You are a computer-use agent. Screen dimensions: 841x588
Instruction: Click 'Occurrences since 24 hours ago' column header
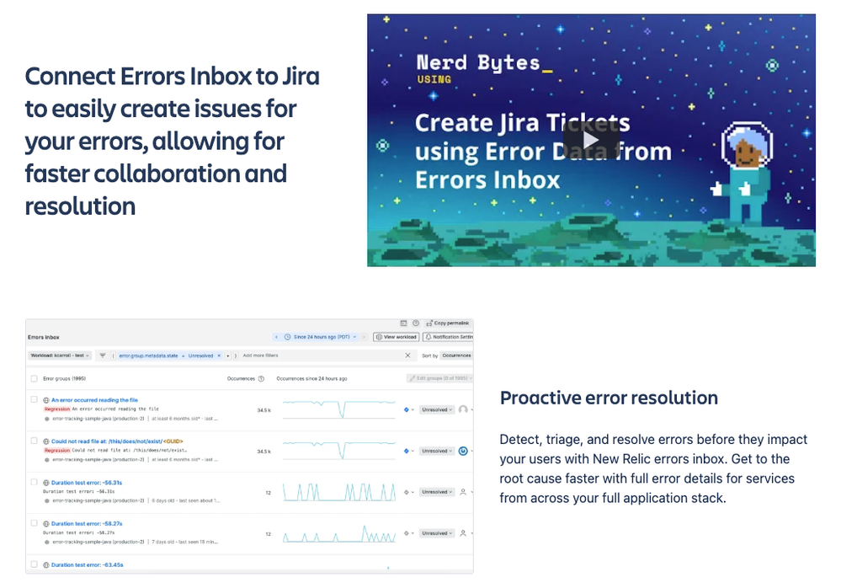click(x=311, y=379)
